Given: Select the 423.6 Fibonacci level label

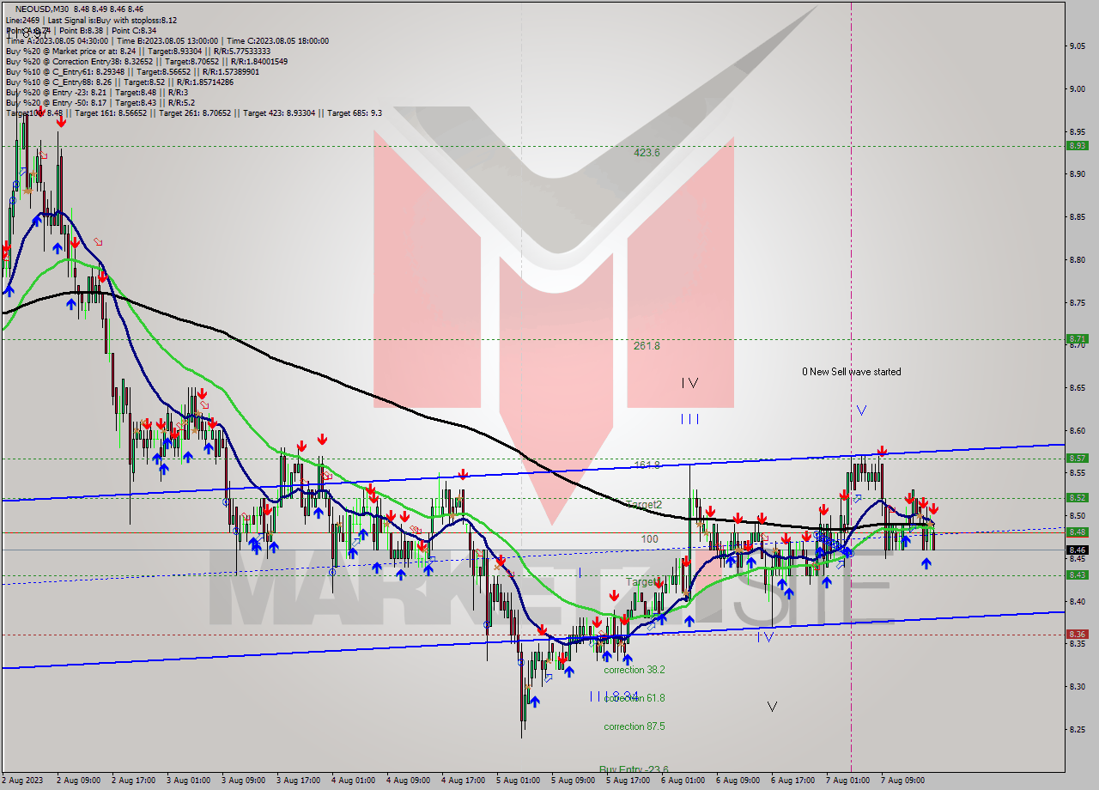Looking at the screenshot, I should pyautogui.click(x=647, y=153).
